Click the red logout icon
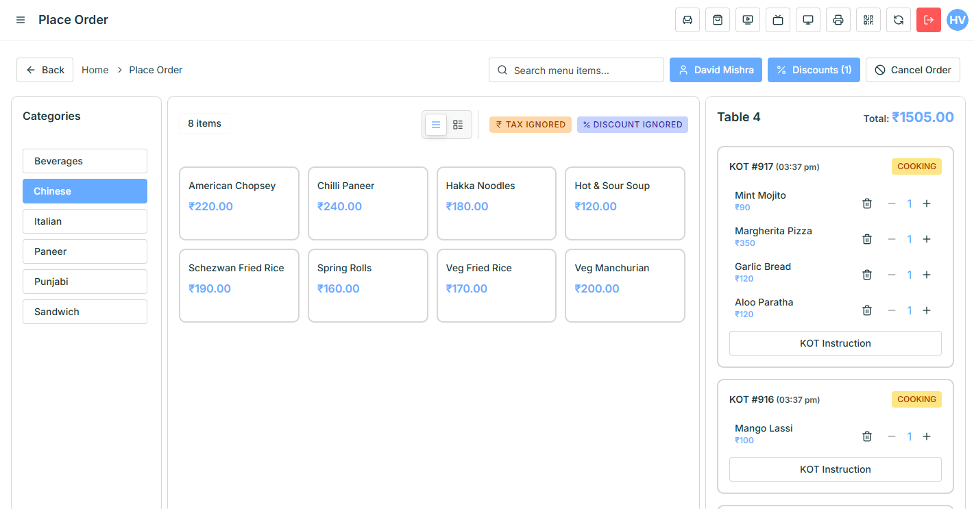Image resolution: width=974 pixels, height=509 pixels. coord(929,20)
